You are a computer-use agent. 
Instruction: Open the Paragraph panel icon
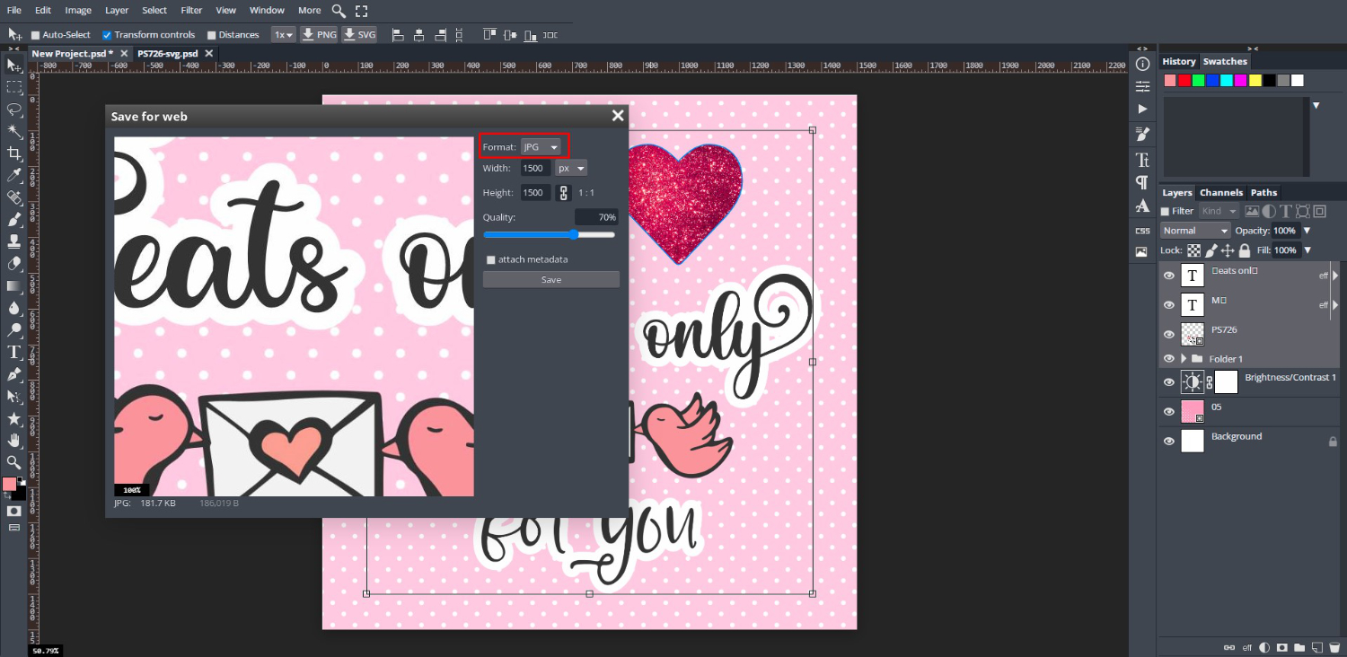pos(1142,182)
